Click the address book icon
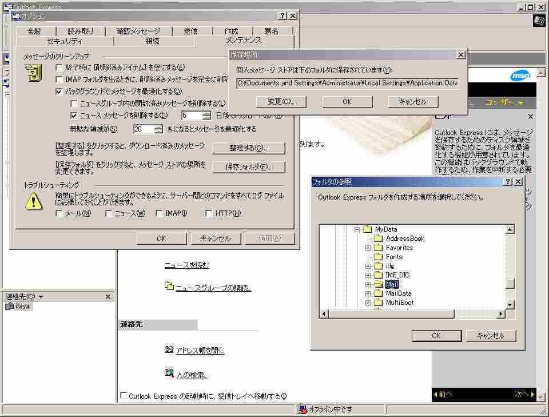This screenshot has height=417, width=549. 169,350
